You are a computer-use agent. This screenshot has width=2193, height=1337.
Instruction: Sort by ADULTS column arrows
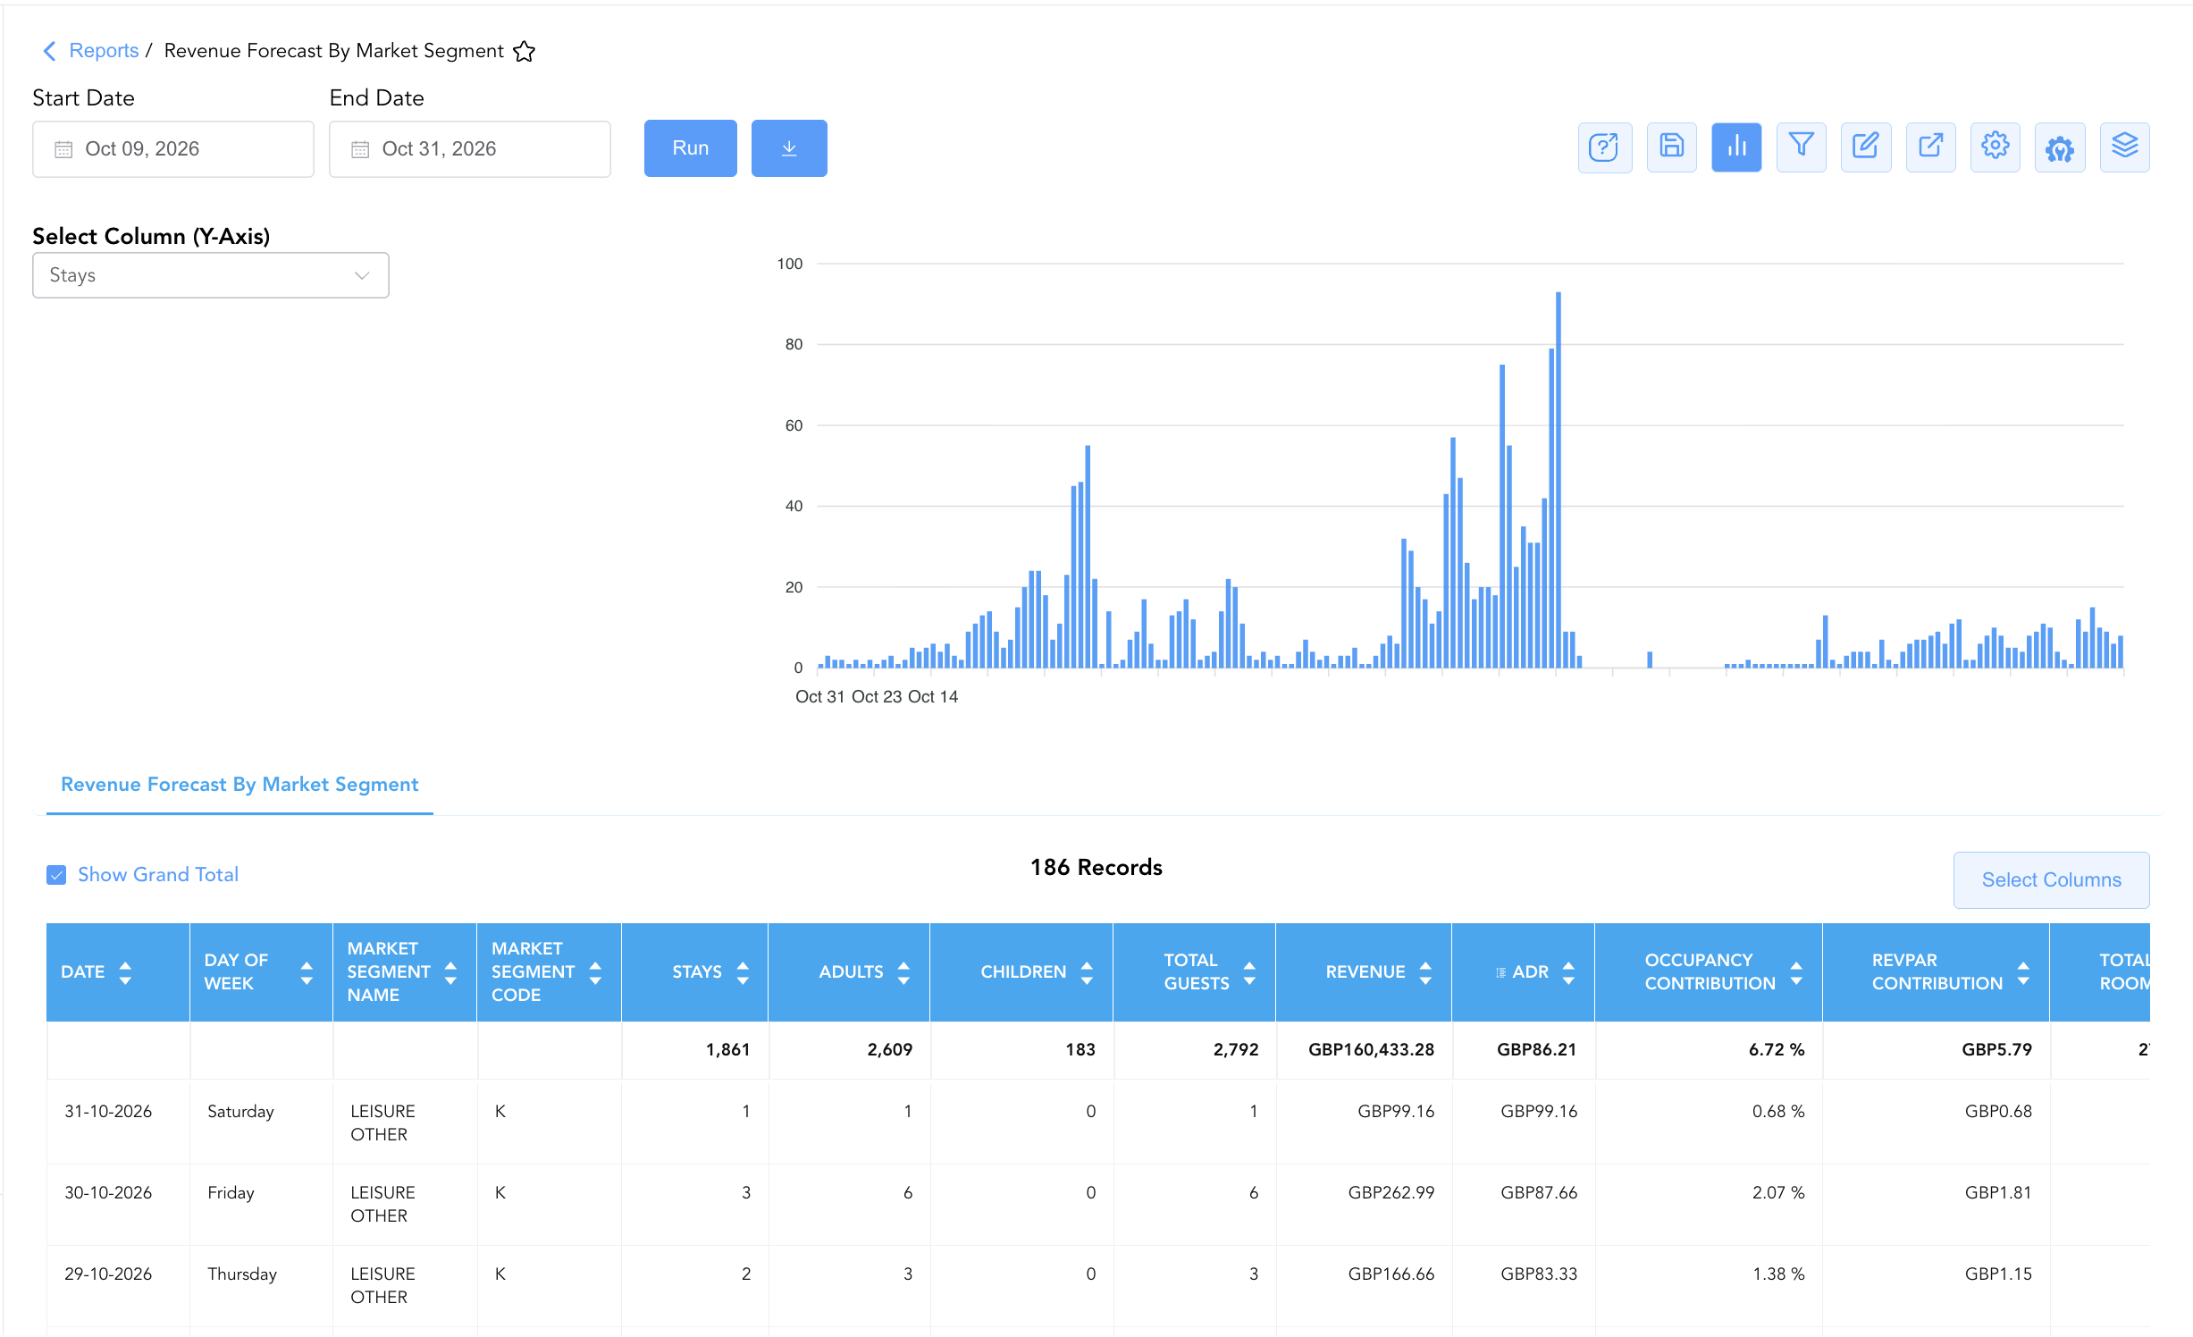(x=903, y=972)
